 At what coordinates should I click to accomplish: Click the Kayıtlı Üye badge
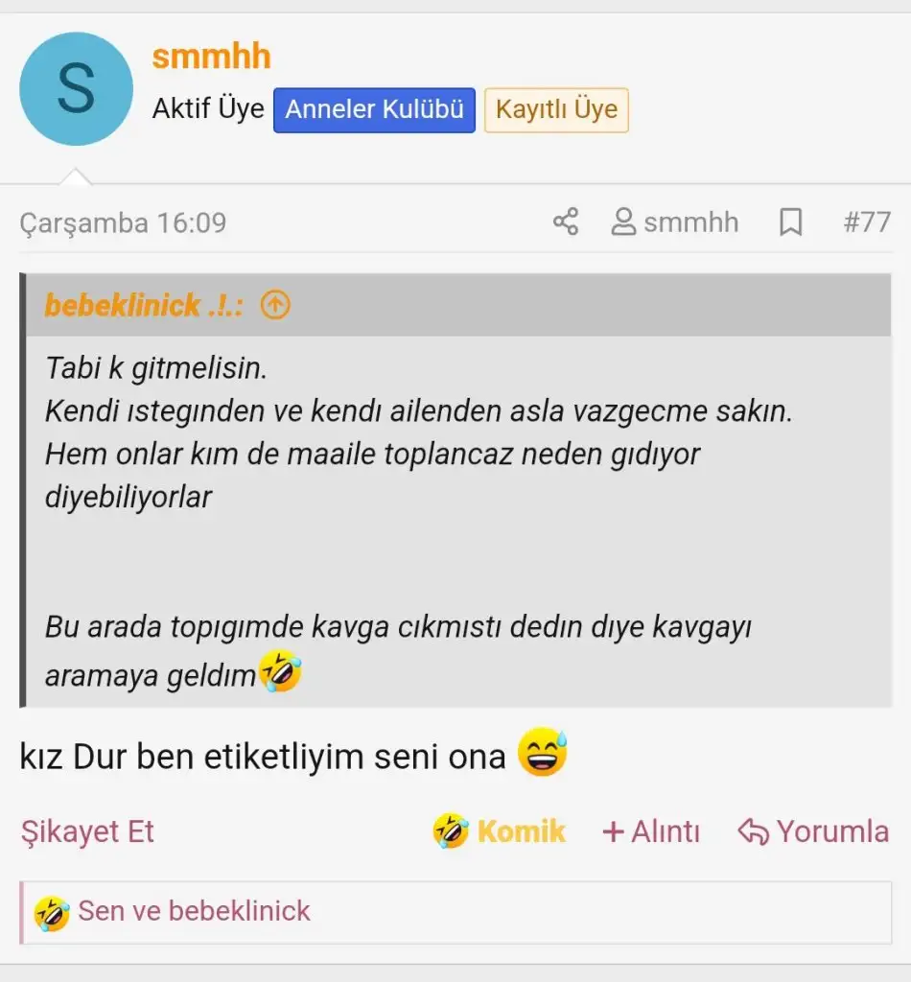pos(556,109)
